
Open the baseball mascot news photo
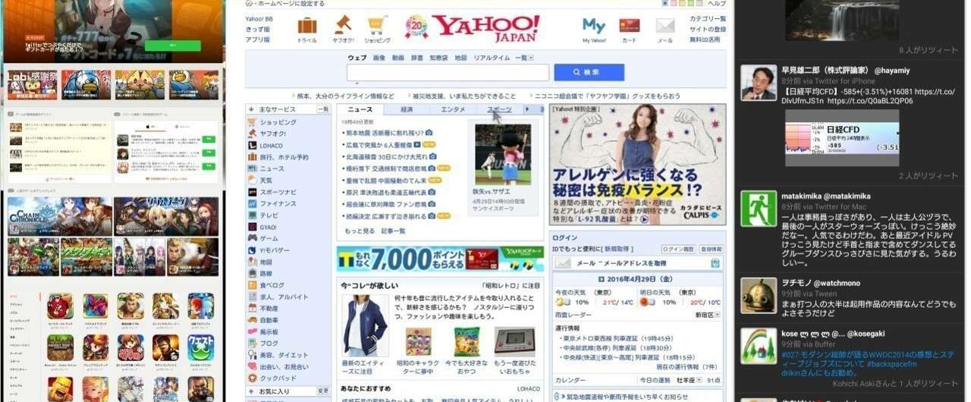[502, 153]
